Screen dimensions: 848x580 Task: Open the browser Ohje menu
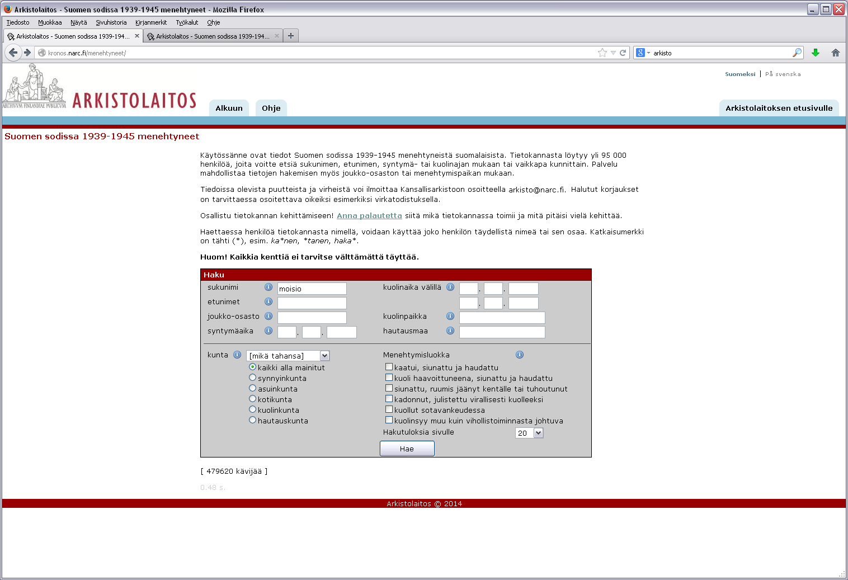pyautogui.click(x=214, y=22)
